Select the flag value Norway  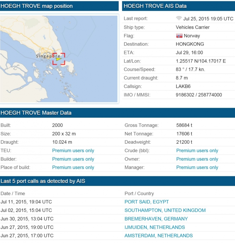coord(192,36)
